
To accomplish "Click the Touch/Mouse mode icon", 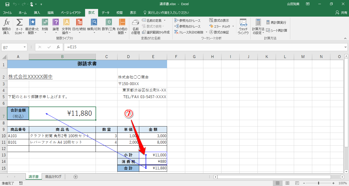I will pyautogui.click(x=32, y=4).
